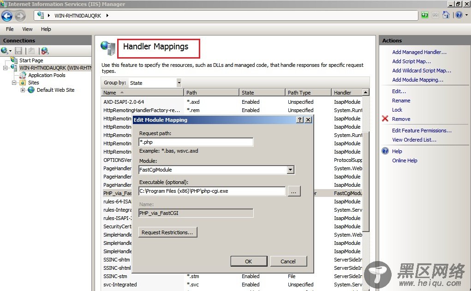Click the Application Pools icon

[x=23, y=75]
